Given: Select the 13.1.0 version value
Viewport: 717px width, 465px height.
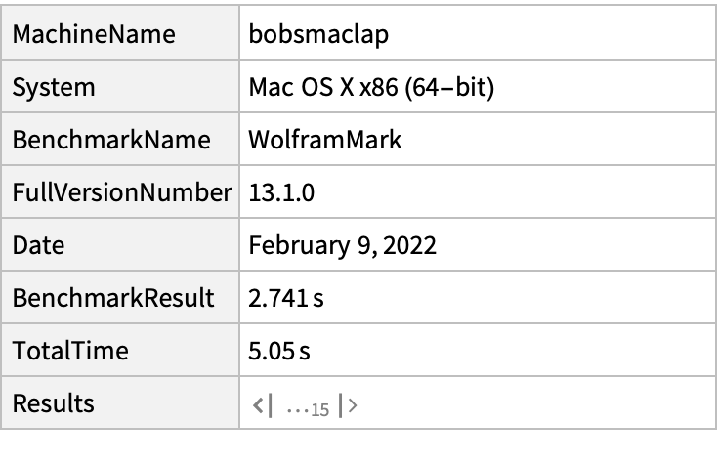Looking at the screenshot, I should click(281, 193).
